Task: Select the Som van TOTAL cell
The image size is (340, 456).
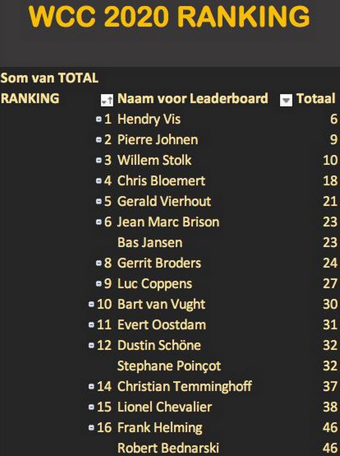Action: (49, 78)
